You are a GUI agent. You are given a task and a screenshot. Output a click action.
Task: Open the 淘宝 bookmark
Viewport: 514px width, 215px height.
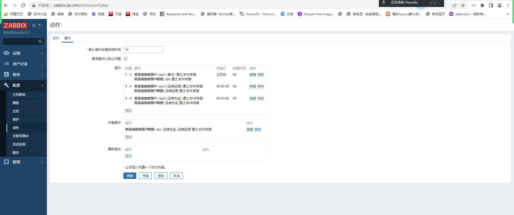pyautogui.click(x=132, y=14)
